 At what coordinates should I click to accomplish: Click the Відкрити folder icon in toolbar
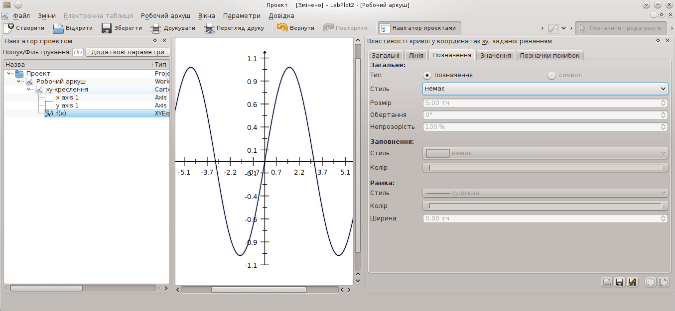click(58, 28)
